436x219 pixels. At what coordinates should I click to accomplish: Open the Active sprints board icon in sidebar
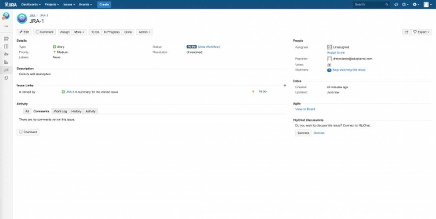point(6,46)
